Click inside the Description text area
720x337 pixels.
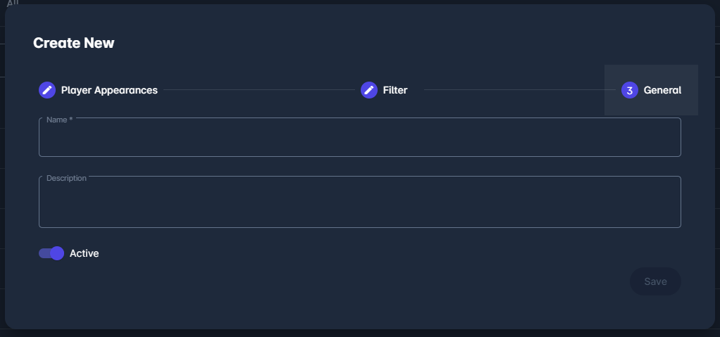coord(359,204)
